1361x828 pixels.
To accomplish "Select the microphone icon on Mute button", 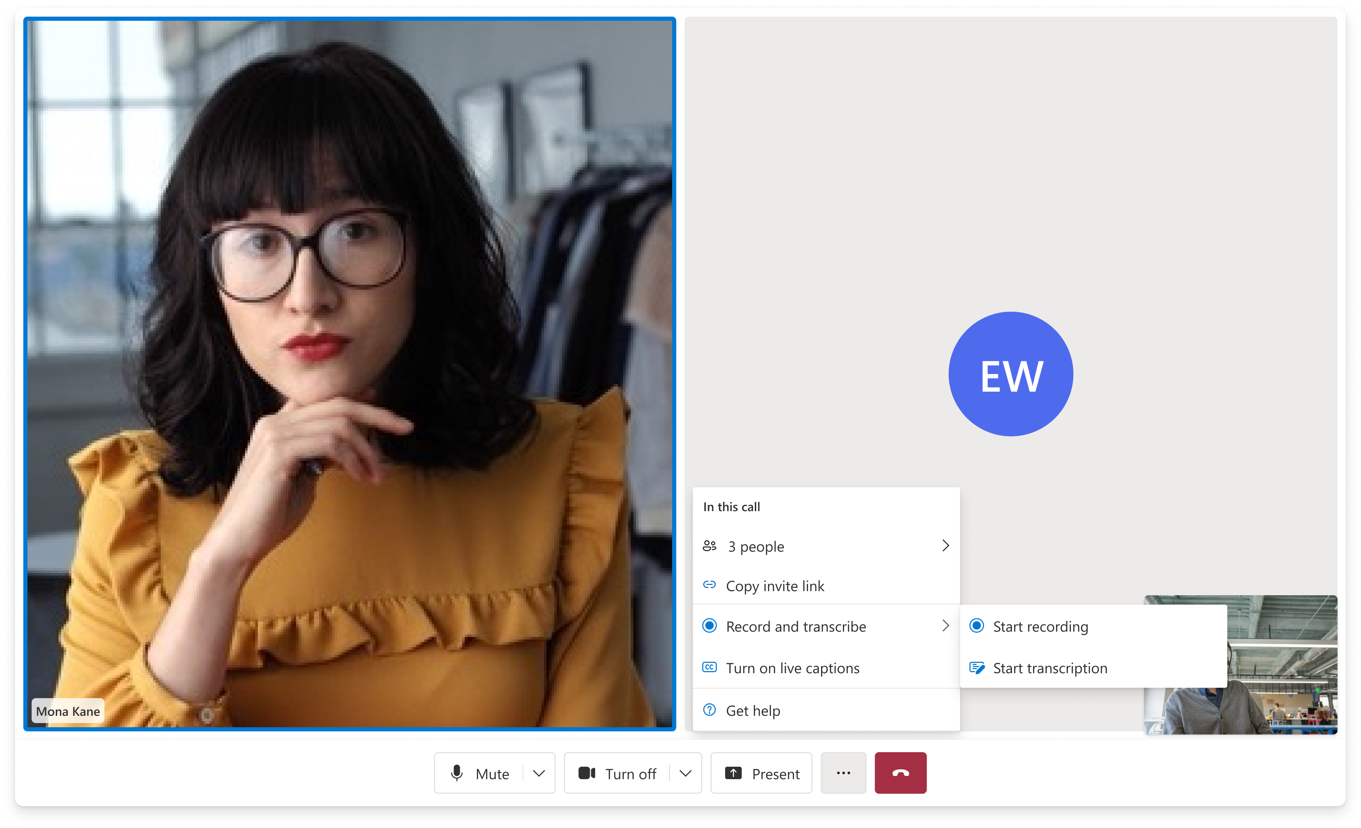I will [x=457, y=773].
